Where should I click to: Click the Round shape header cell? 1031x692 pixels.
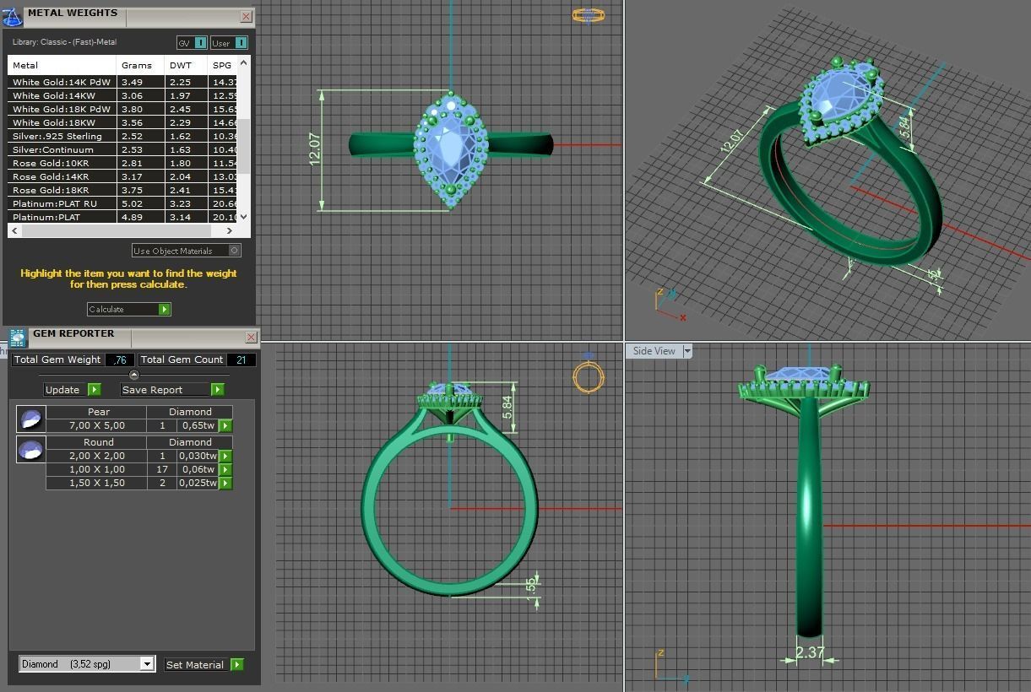point(99,443)
